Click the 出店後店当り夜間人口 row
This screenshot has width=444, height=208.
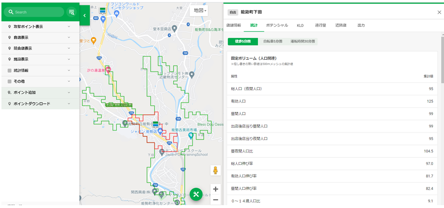(x=332, y=139)
